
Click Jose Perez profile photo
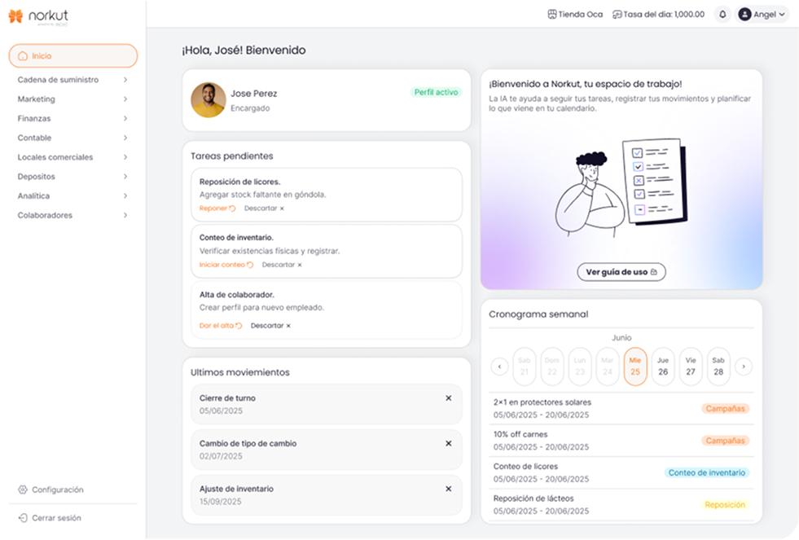coord(209,100)
